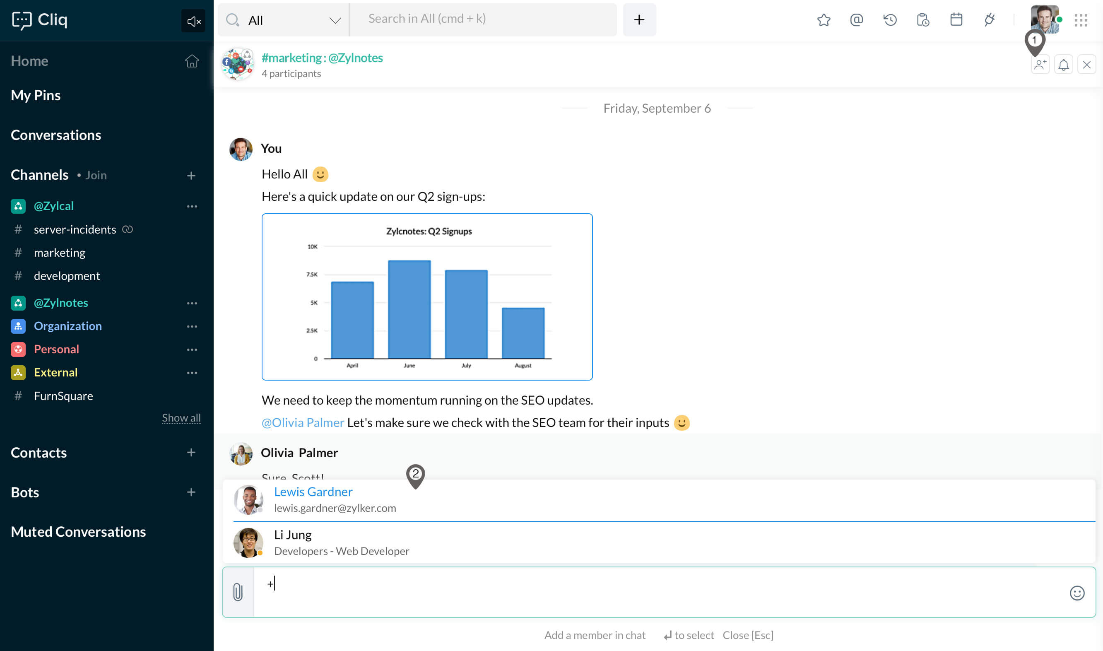Open Contacts section

tap(39, 452)
